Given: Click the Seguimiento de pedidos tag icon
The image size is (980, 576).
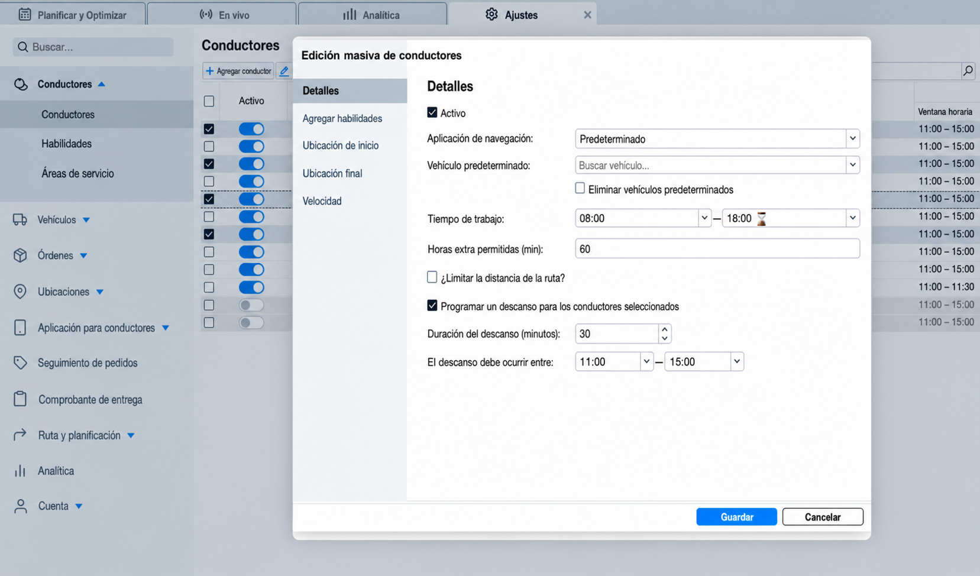Looking at the screenshot, I should 20,363.
